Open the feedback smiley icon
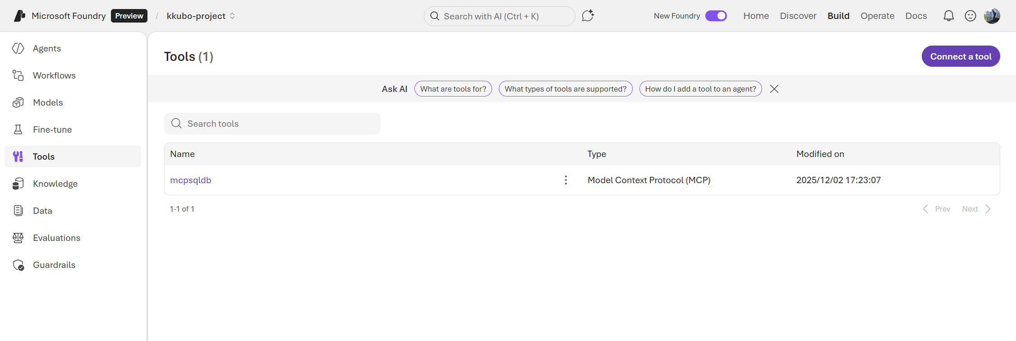Image resolution: width=1016 pixels, height=341 pixels. [x=970, y=16]
